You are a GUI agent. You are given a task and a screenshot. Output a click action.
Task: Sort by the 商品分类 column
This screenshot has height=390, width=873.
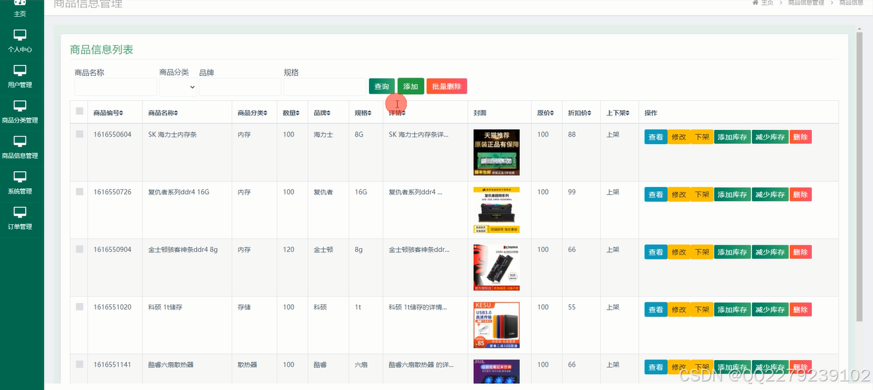(x=253, y=113)
